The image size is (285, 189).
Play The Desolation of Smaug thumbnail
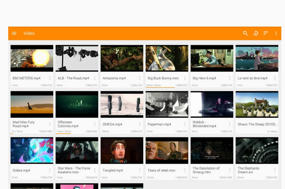(212, 151)
